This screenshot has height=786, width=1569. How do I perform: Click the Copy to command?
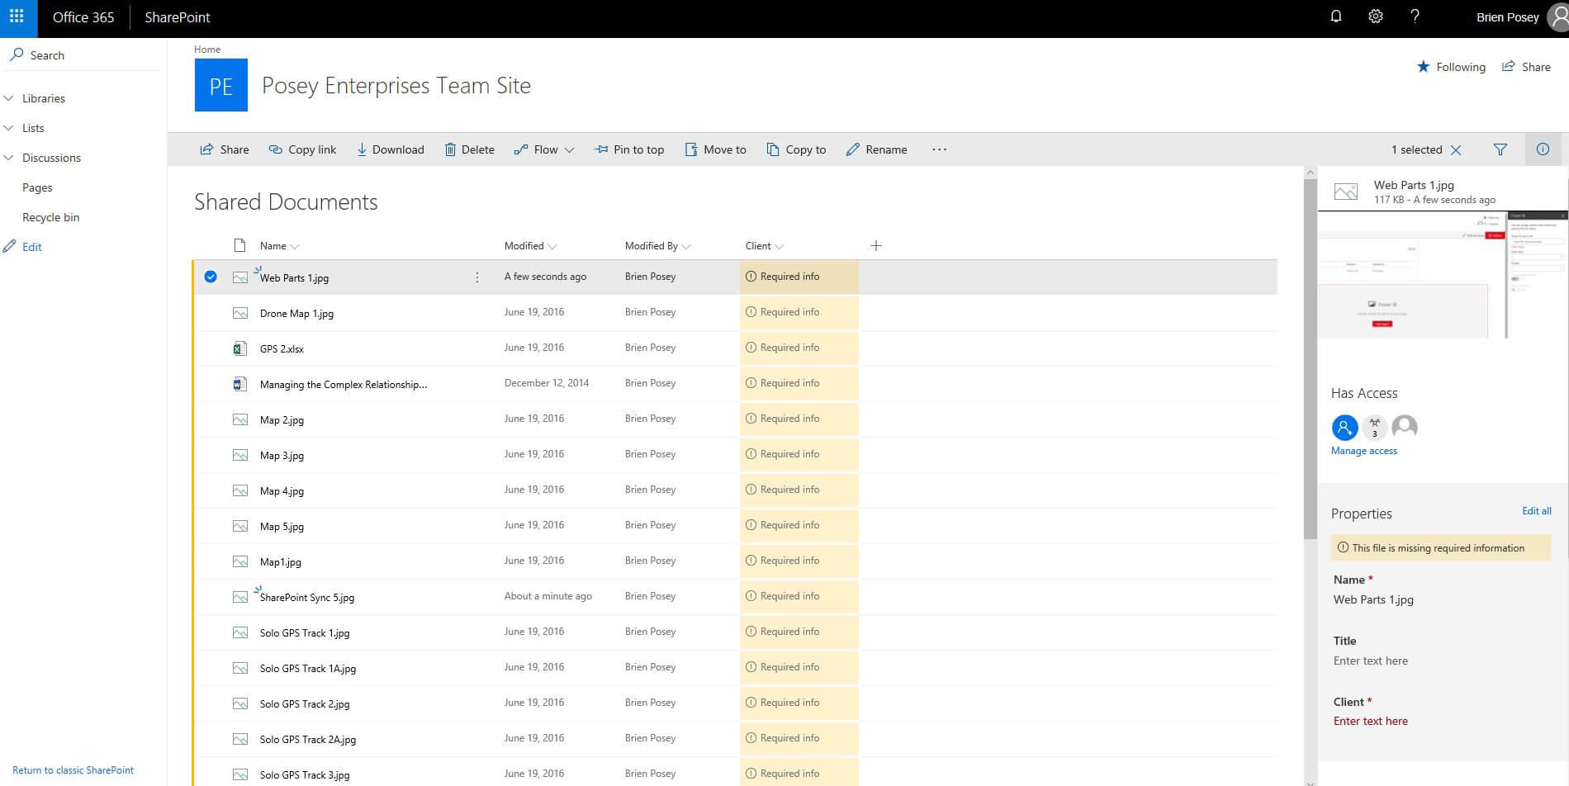[x=797, y=149]
